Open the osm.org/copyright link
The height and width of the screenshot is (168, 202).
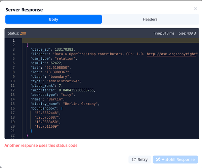[171, 54]
